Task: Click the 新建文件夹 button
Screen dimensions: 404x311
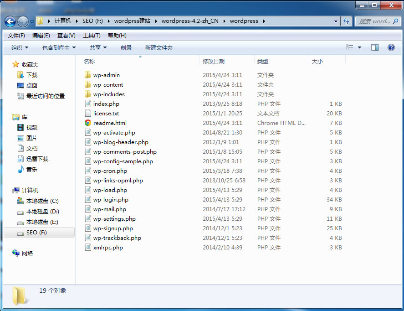Action: [159, 48]
